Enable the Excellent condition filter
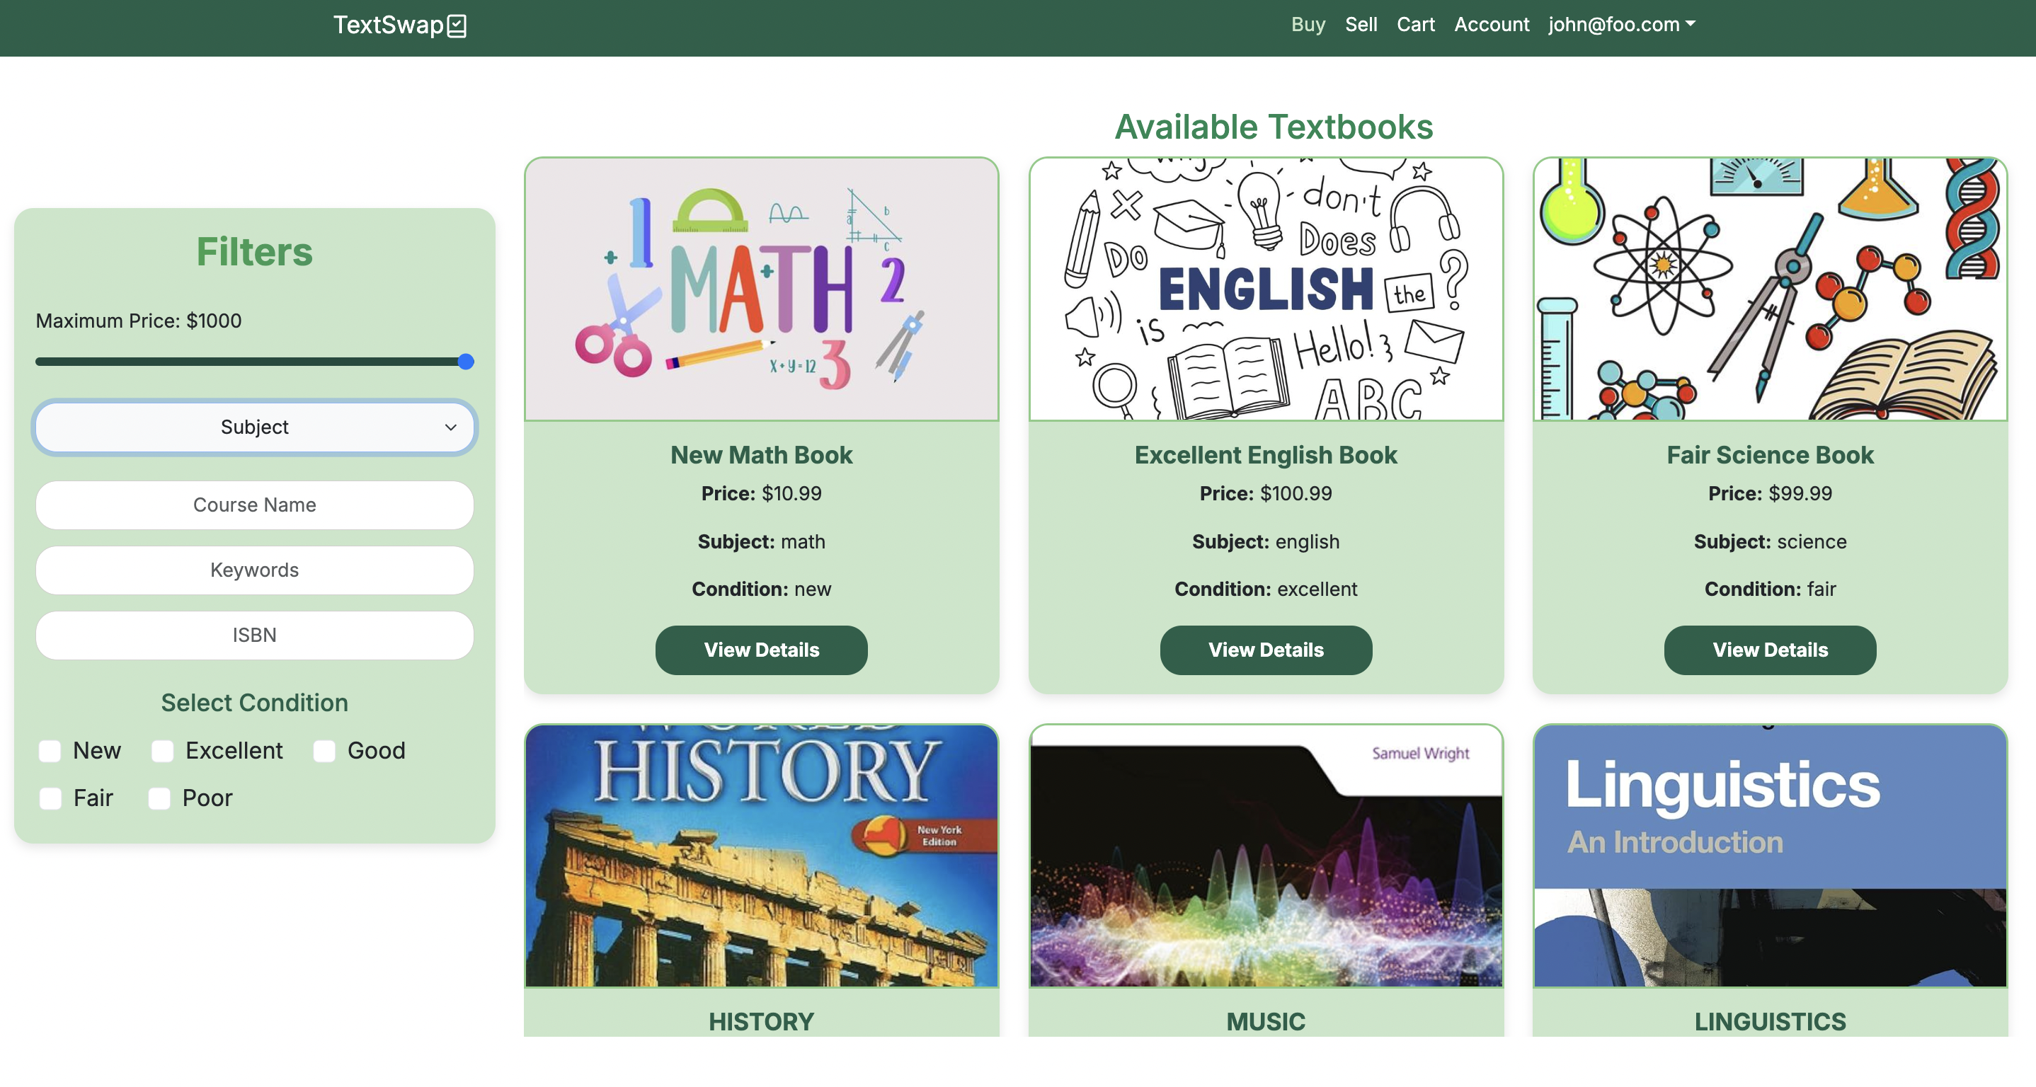 163,750
